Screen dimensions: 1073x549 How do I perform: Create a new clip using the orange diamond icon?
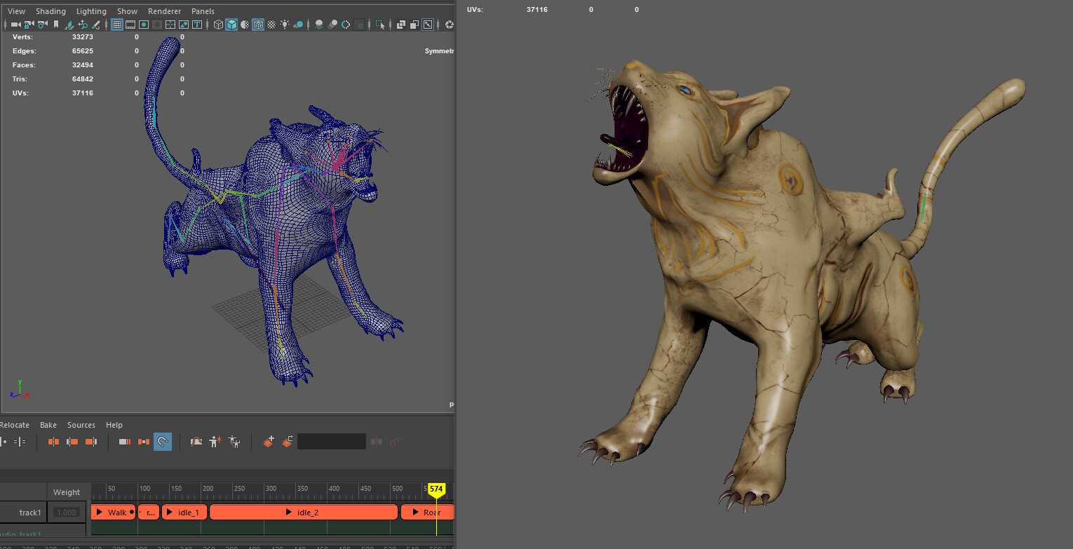[x=268, y=442]
